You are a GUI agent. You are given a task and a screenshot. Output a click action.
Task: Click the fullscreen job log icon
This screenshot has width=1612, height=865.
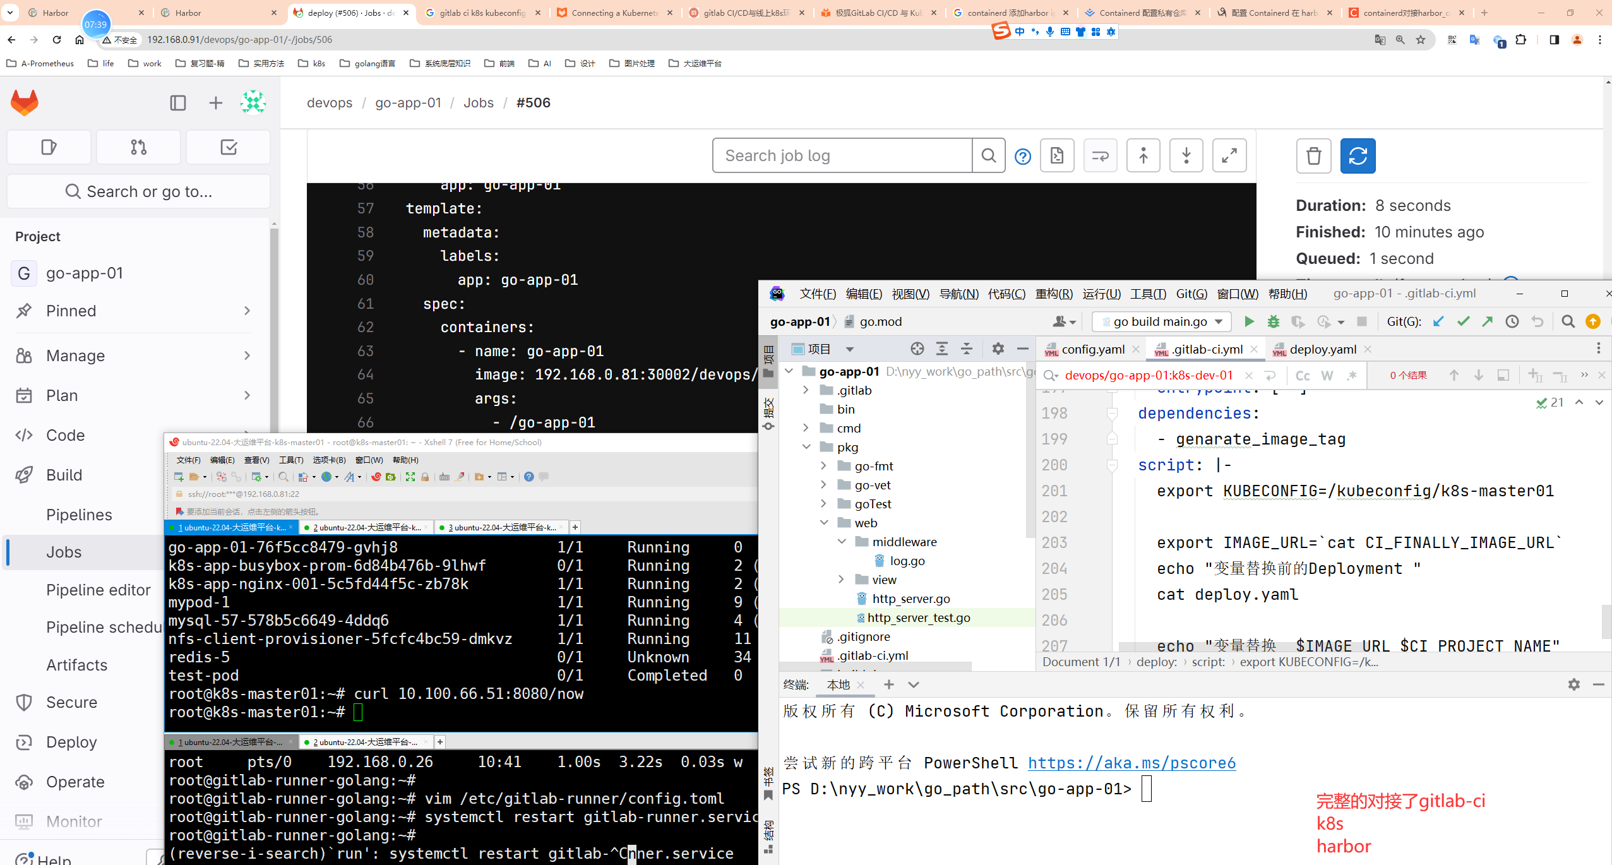[1231, 156]
